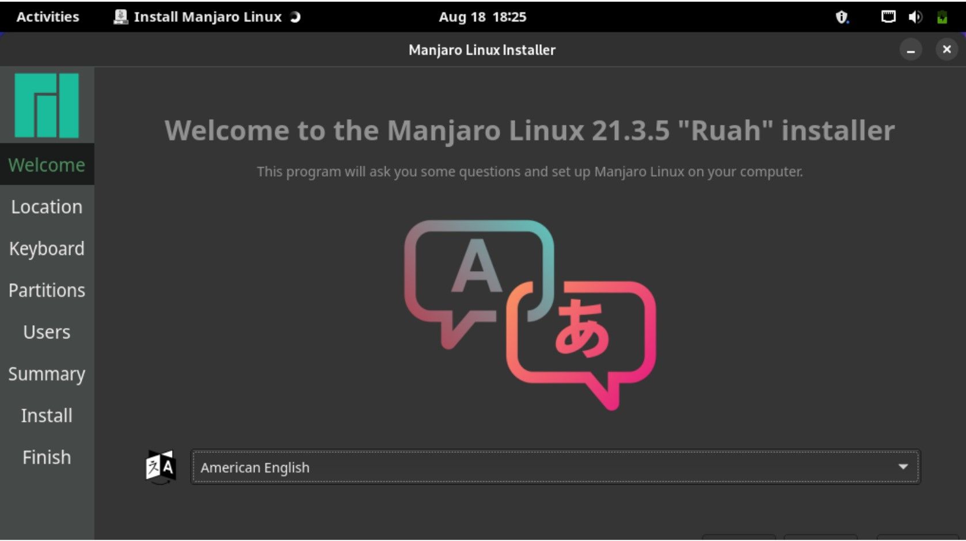Screen dimensions: 966x541
Task: Select the Keyboard step in sidebar
Action: [x=47, y=249]
